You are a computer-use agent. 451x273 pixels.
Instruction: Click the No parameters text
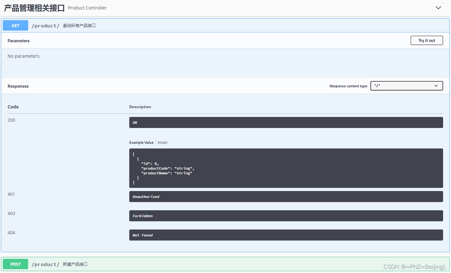23,56
